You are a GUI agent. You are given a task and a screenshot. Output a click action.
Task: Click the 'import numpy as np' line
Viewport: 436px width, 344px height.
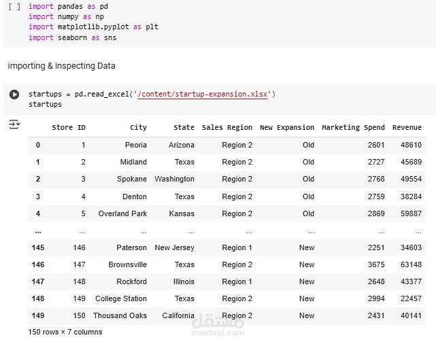point(66,17)
